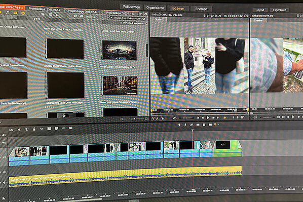This screenshot has width=303, height=202.
Task: Toggle audio stream A in source player
Action: point(157,118)
